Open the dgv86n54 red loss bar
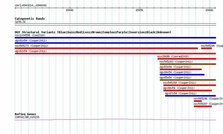The height and width of the screenshot is (134, 223). [x=188, y=91]
